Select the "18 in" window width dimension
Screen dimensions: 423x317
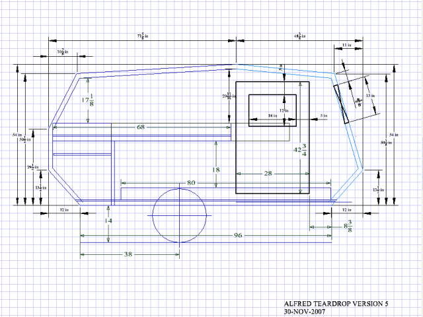tap(272, 116)
